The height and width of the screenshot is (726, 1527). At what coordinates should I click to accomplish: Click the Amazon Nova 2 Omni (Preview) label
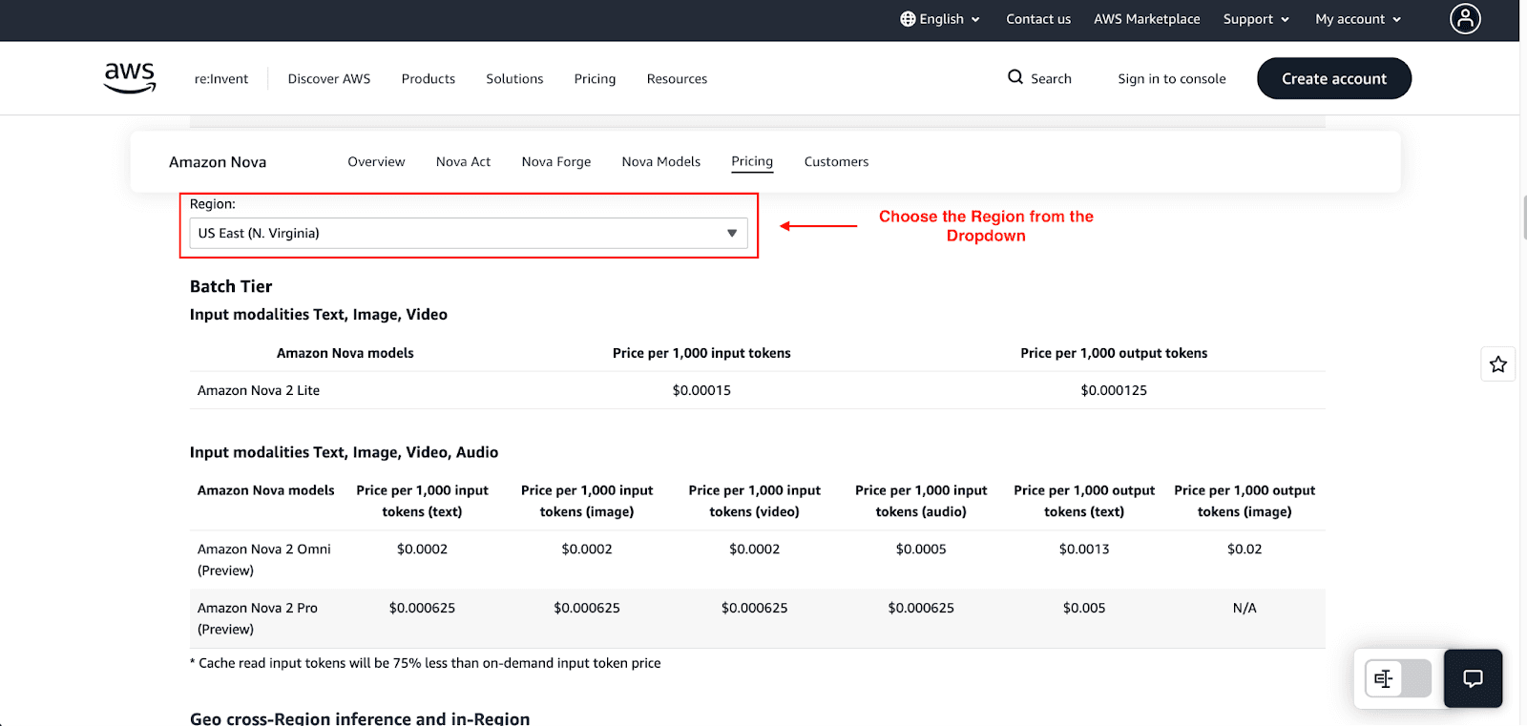[x=264, y=560]
